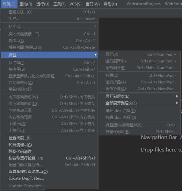
Task: Expand 展开到层次(E) submenu
Action: click(x=139, y=96)
